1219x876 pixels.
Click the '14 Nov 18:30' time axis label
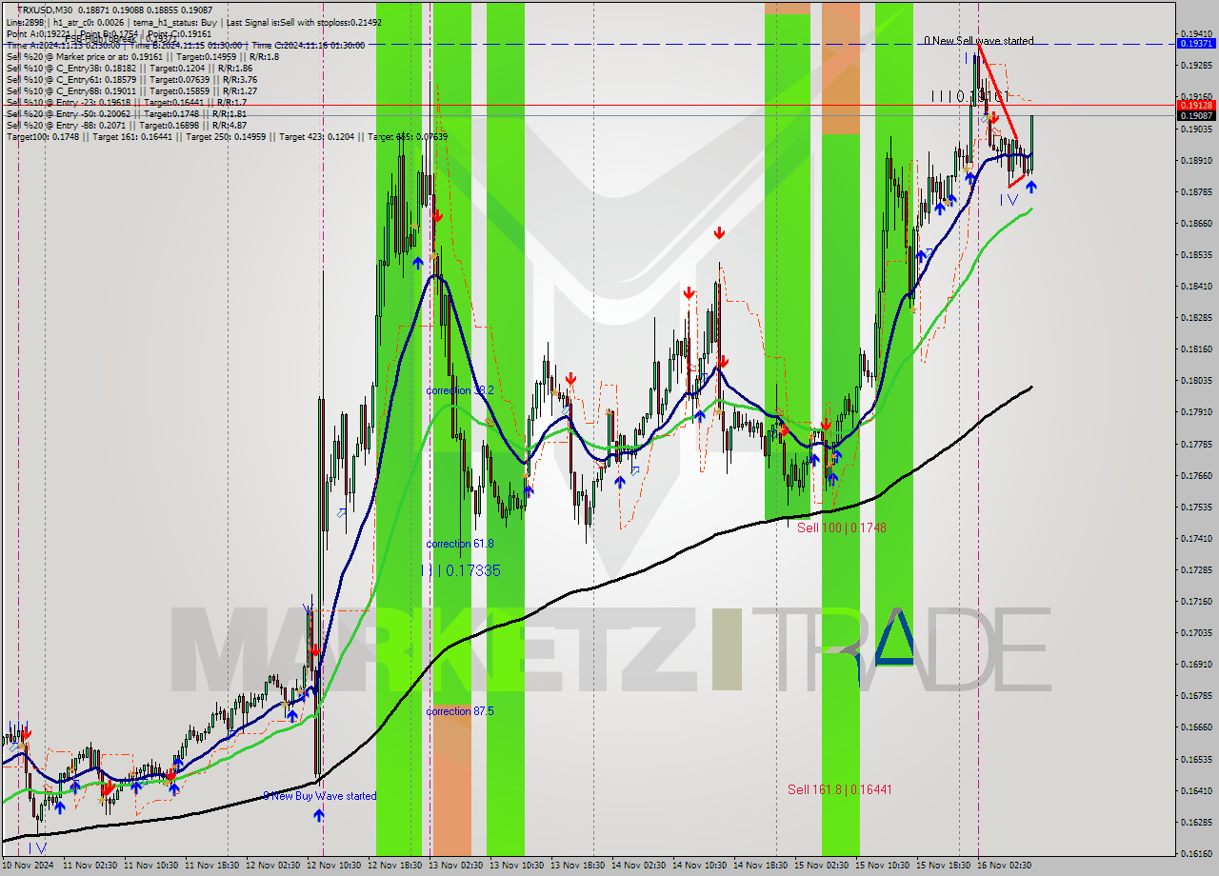coord(761,866)
